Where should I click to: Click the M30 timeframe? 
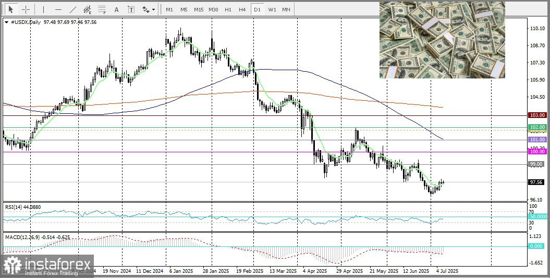click(x=213, y=9)
